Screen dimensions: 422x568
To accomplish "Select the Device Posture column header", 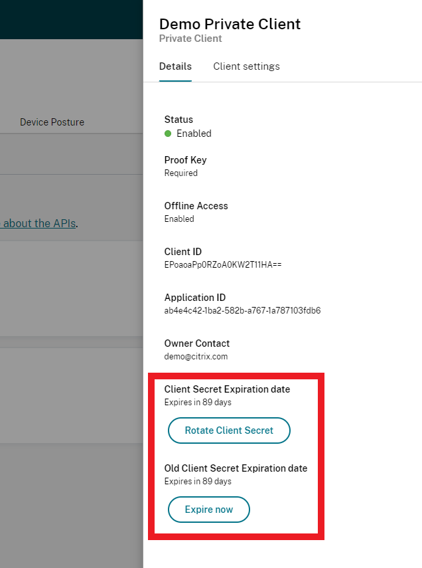I will [52, 122].
